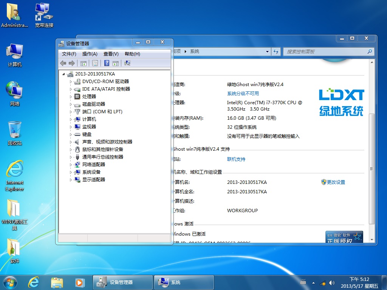Image resolution: width=387 pixels, height=290 pixels.
Task: Select 鼠标和其他指针设备 tree item
Action: tap(103, 150)
